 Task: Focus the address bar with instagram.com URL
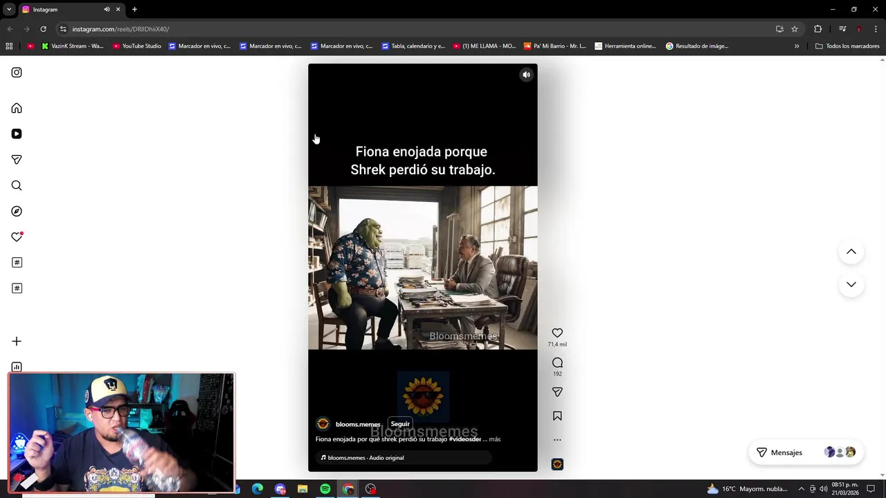click(x=415, y=29)
